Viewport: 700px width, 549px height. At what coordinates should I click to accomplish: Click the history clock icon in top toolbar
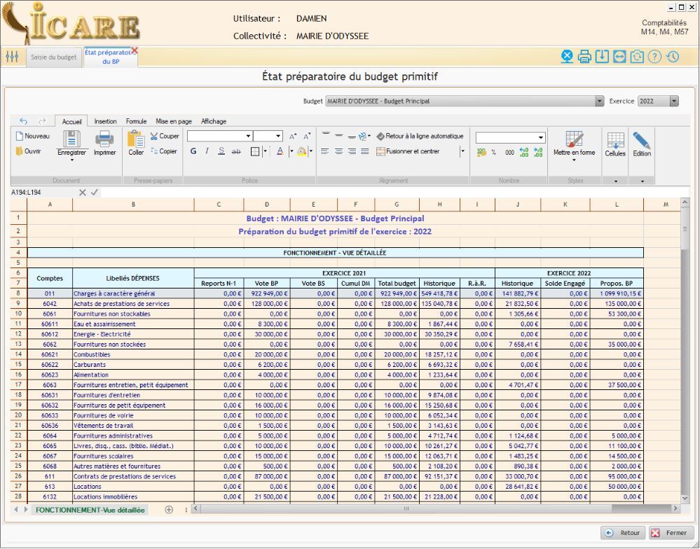point(673,57)
